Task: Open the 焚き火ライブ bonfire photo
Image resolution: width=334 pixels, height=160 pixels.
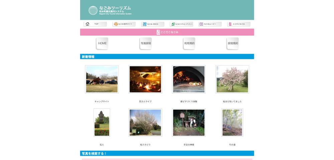Action: coord(145,79)
